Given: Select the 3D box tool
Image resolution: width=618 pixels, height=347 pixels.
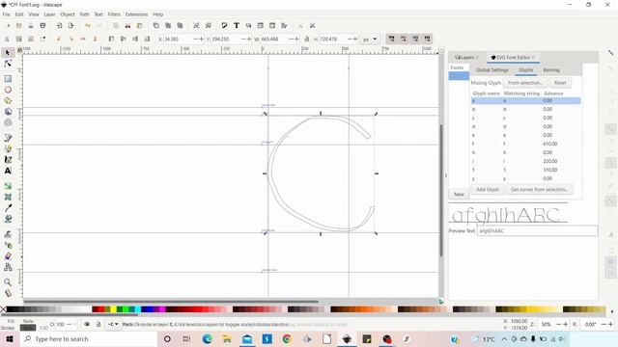Looking at the screenshot, I should pyautogui.click(x=8, y=112).
